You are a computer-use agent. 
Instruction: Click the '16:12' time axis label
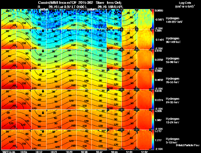coord(39,152)
